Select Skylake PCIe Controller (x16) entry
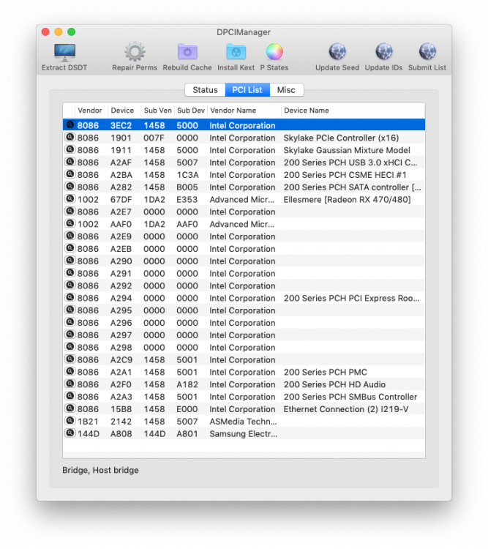 point(342,138)
